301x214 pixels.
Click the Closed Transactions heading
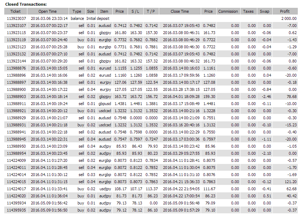tap(26, 4)
